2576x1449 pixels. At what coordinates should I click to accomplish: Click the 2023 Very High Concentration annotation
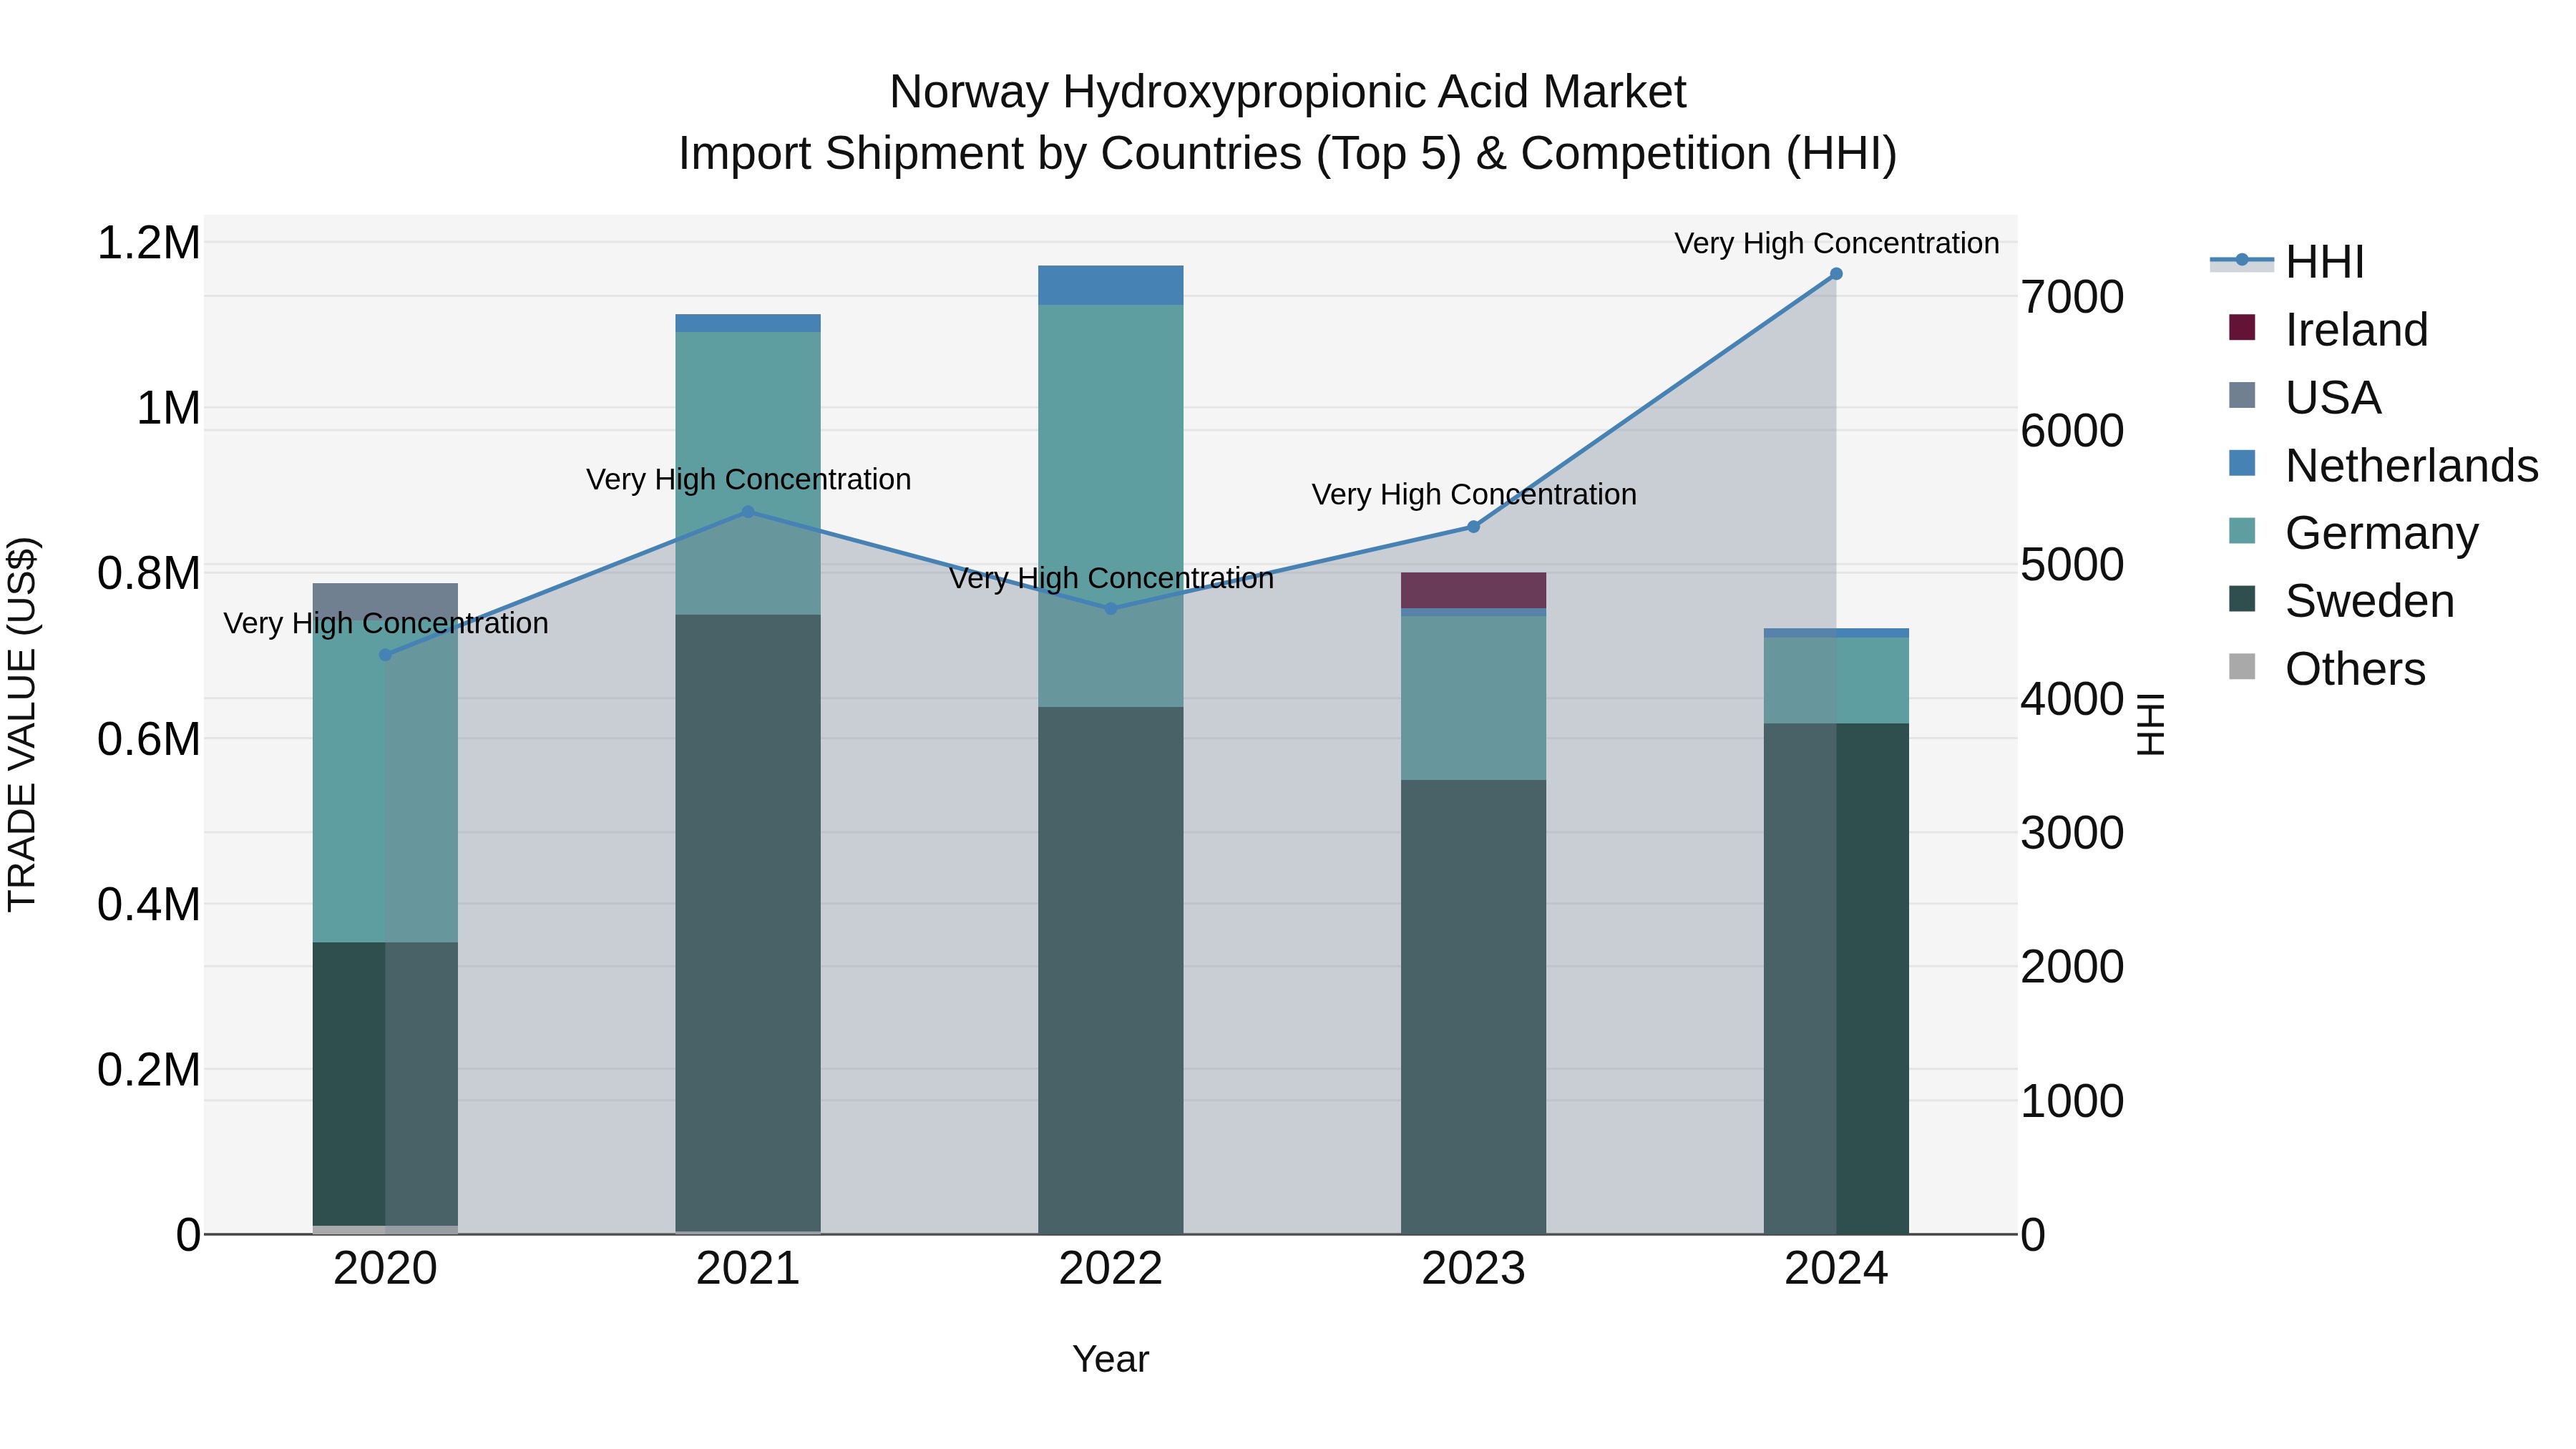pyautogui.click(x=1474, y=494)
